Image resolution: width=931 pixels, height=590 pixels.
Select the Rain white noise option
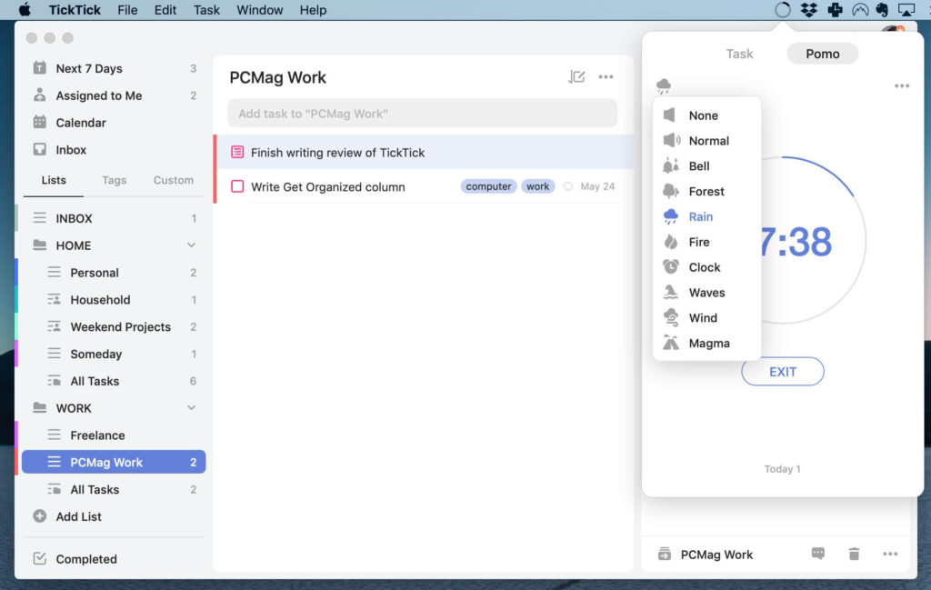pos(706,216)
